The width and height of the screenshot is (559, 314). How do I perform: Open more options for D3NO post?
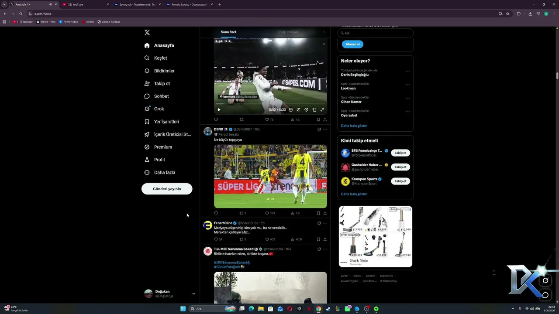[325, 130]
